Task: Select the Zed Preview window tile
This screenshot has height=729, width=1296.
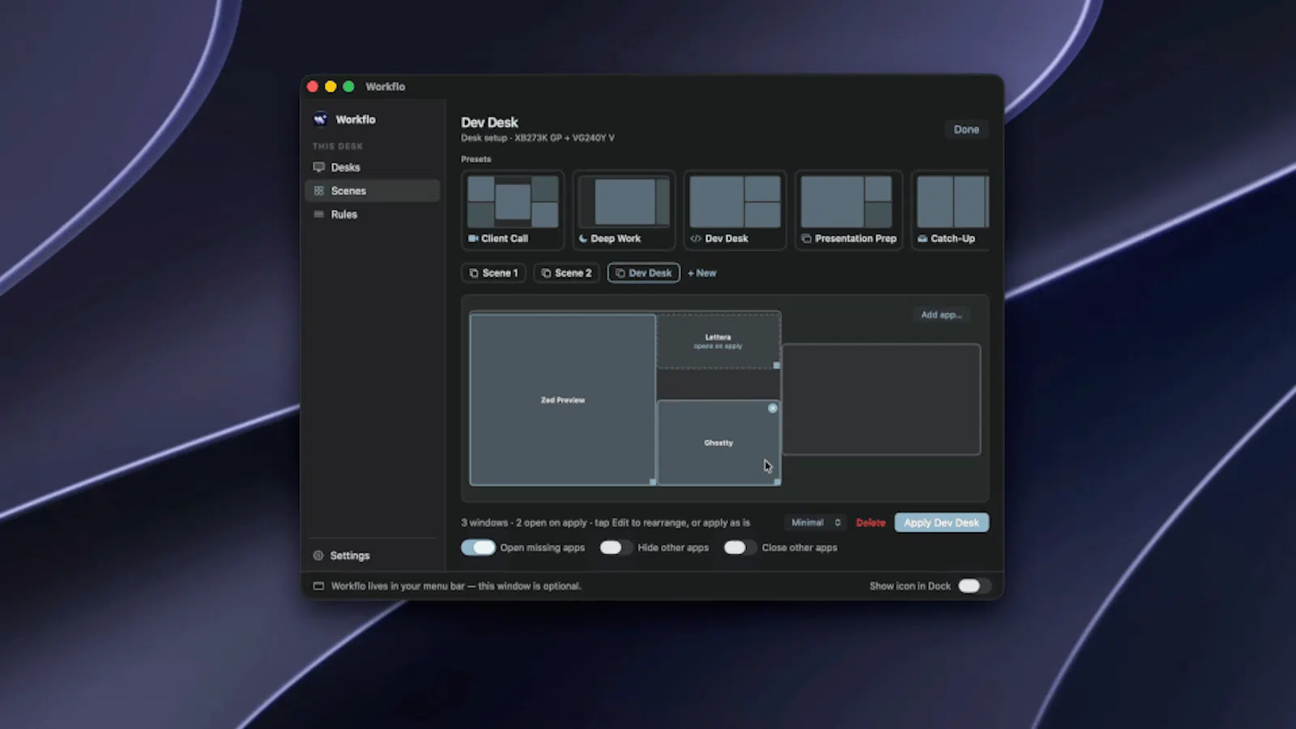Action: [x=563, y=400]
